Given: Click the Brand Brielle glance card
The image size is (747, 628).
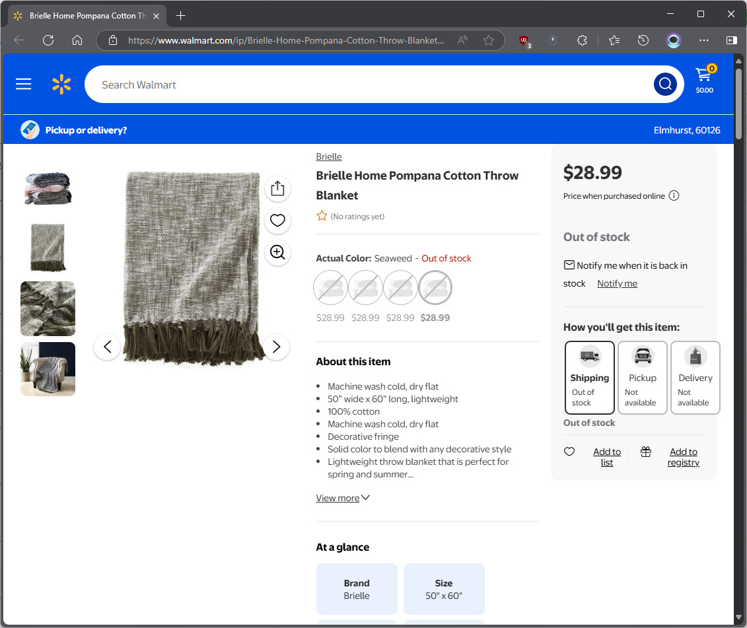Looking at the screenshot, I should (357, 589).
